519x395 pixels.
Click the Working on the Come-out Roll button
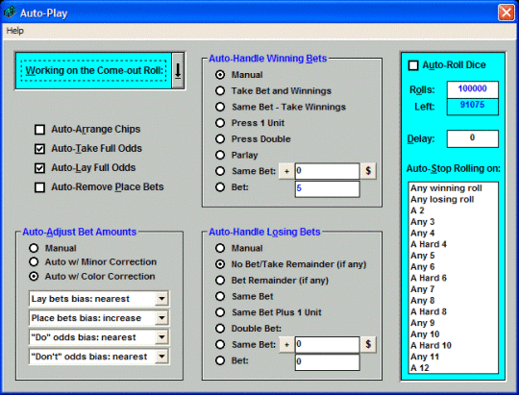coord(93,70)
